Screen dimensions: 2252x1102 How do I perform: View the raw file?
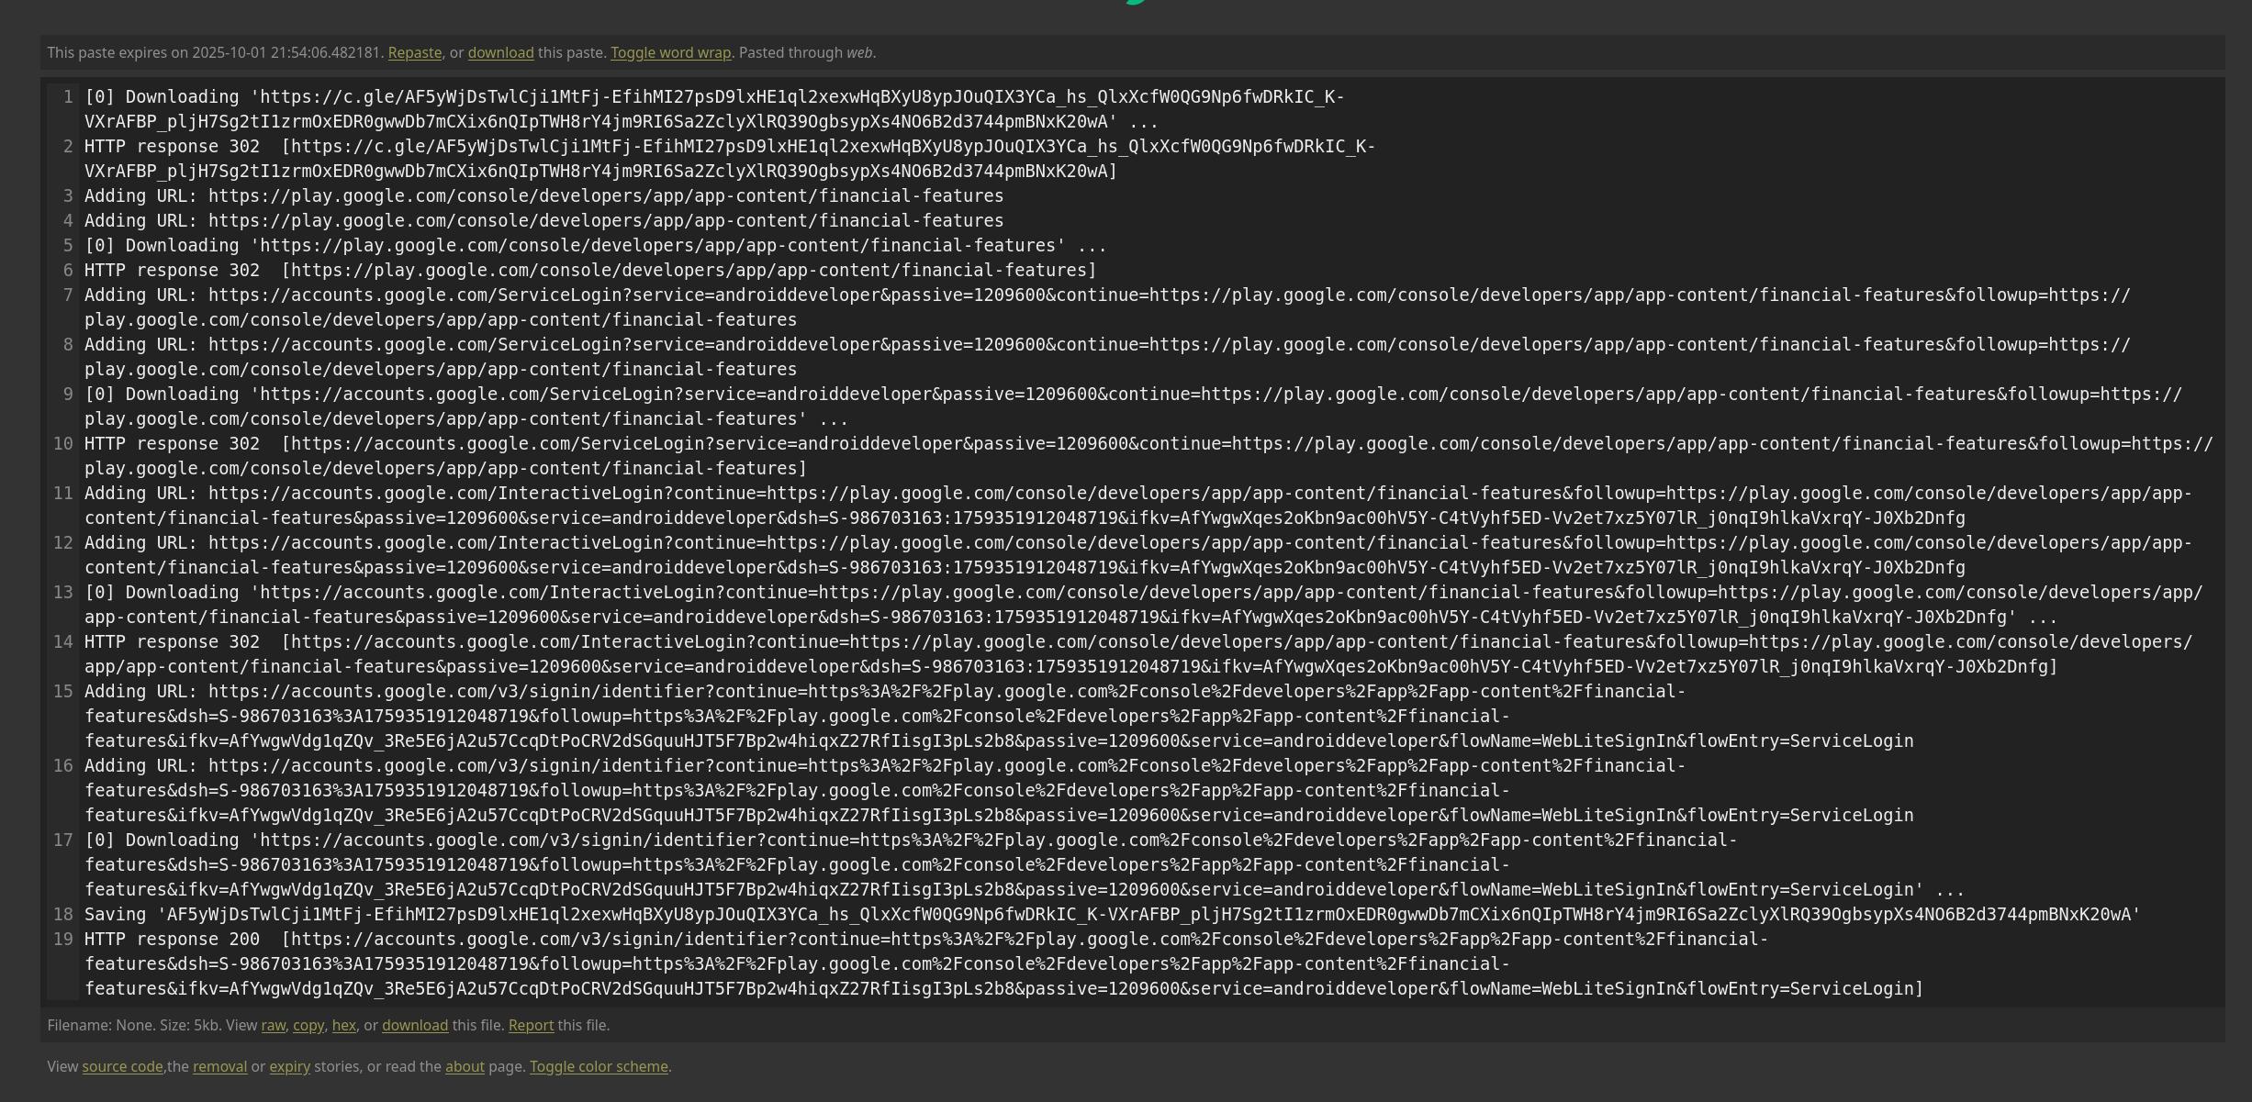coord(273,1026)
